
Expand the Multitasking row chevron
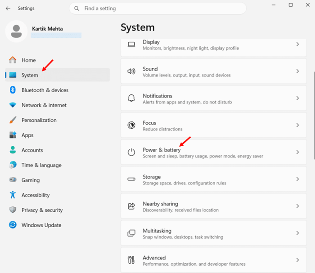[297, 233]
